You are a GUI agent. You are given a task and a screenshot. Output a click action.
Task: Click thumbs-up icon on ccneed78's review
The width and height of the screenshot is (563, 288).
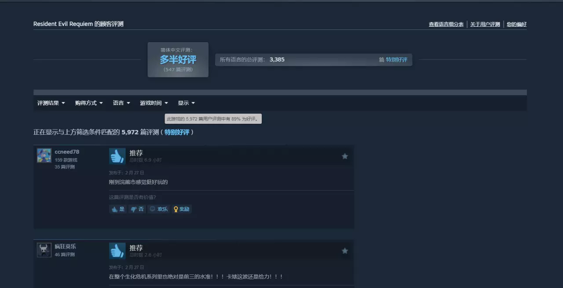pyautogui.click(x=117, y=156)
